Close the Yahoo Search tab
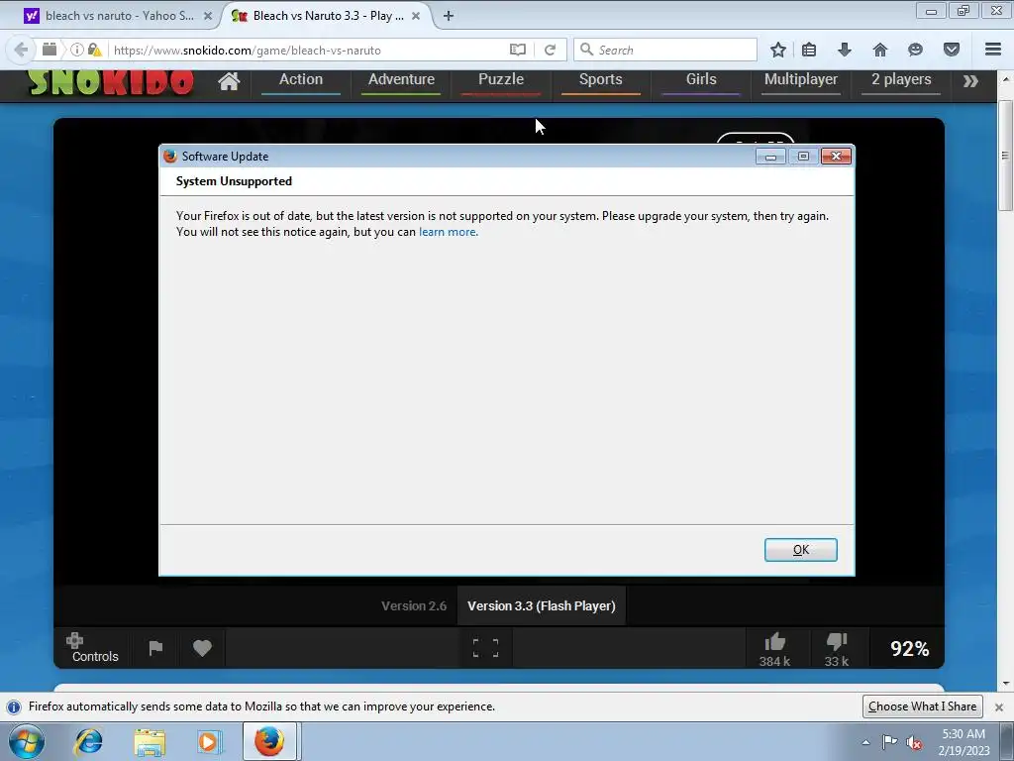1014x761 pixels. [208, 16]
